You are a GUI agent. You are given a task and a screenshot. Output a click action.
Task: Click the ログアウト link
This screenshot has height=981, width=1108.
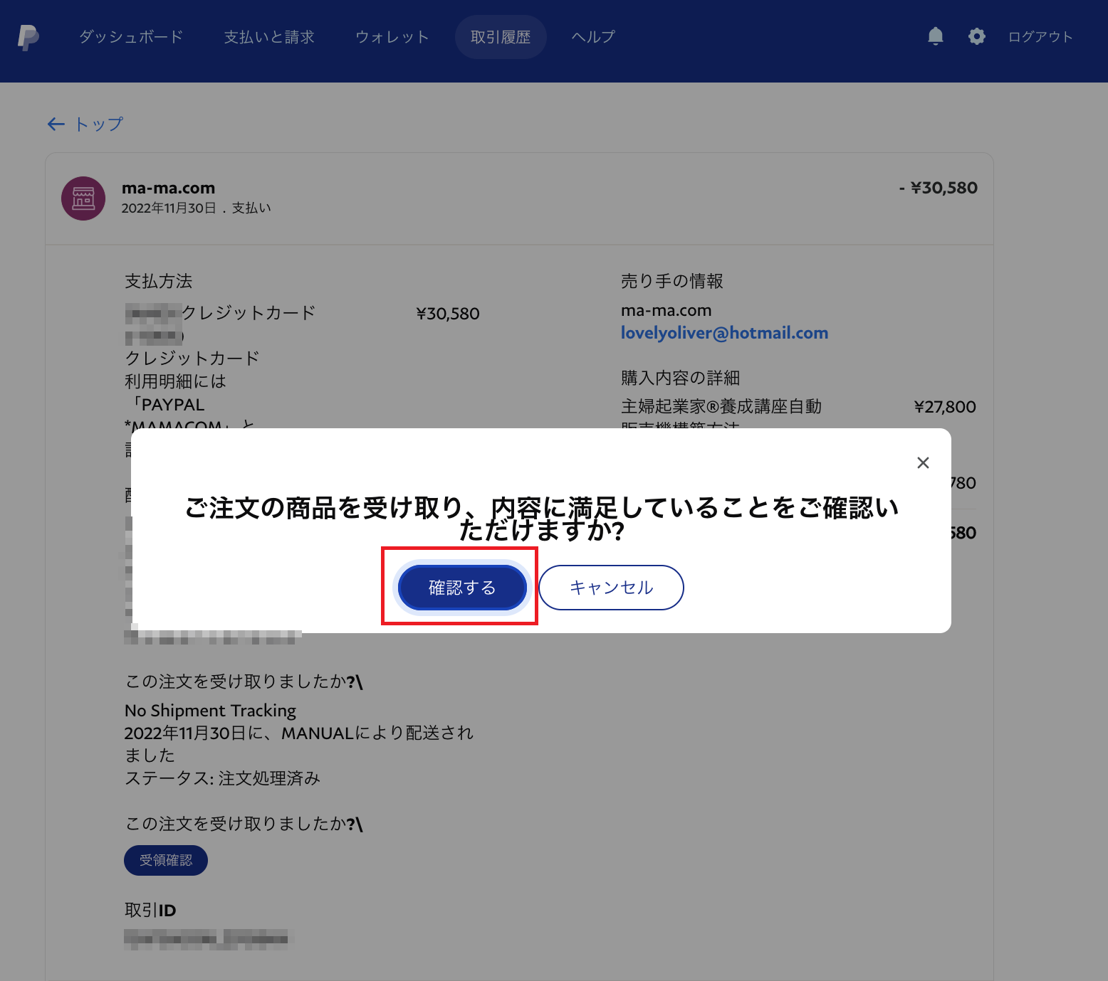point(1040,37)
